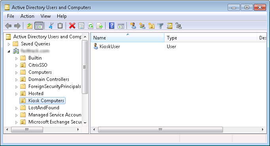Expand the ForeignSecurityPrincipals node

pyautogui.click(x=16, y=87)
